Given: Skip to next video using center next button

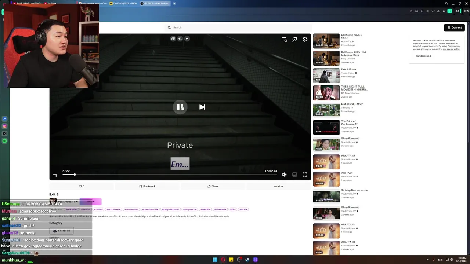Looking at the screenshot, I should pos(202,107).
